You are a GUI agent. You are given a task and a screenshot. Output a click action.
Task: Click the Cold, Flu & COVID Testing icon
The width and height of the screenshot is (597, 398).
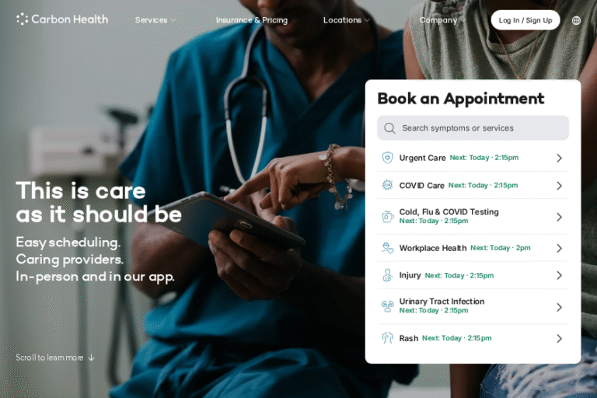pos(388,216)
